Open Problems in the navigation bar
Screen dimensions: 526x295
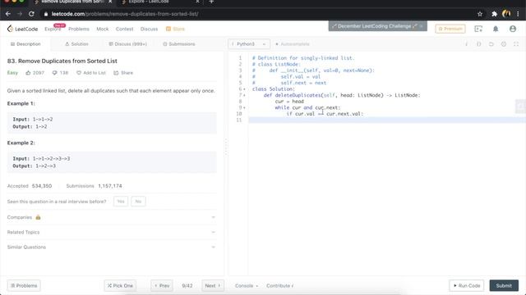79,29
